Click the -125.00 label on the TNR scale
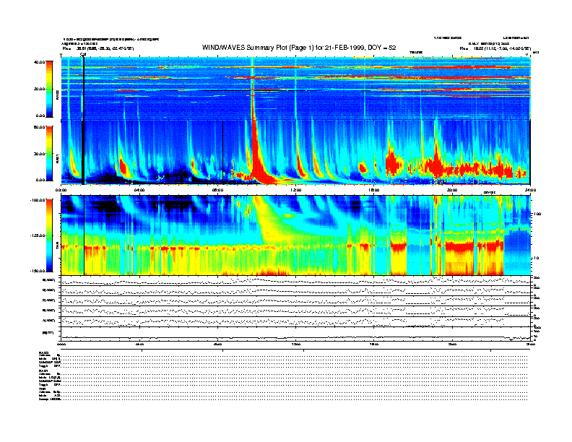The height and width of the screenshot is (442, 572). pyautogui.click(x=38, y=235)
